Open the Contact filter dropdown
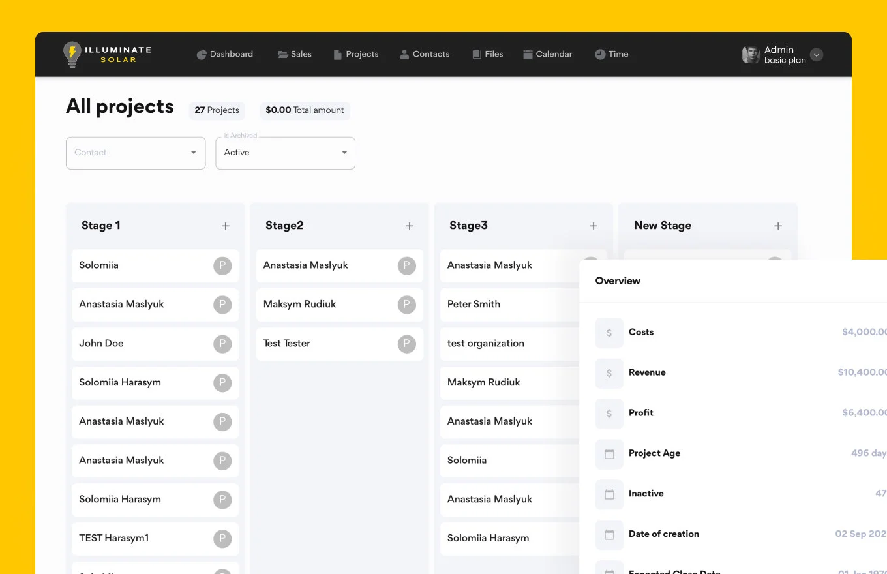 coord(136,153)
